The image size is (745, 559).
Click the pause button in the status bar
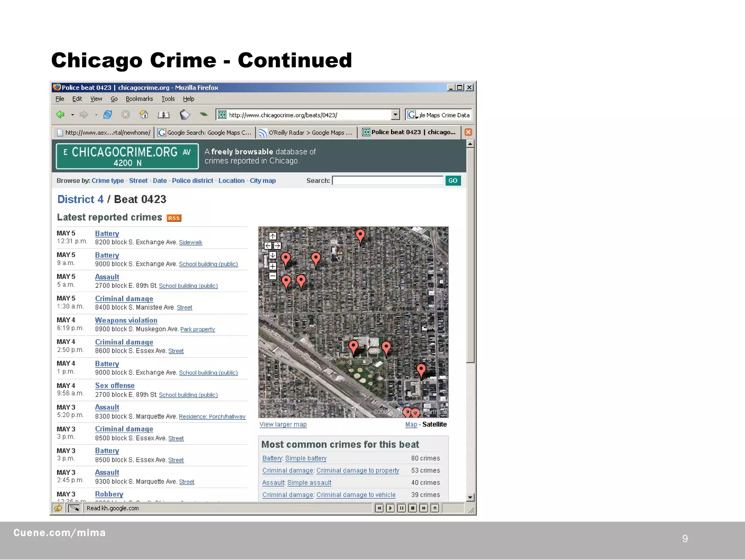[x=402, y=508]
